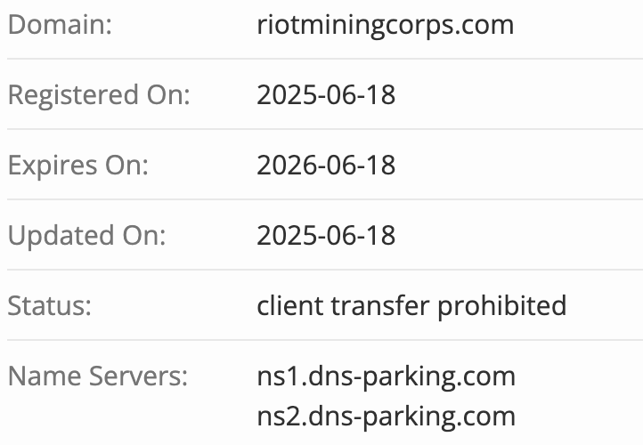
Task: Click the Expires On: label
Action: (x=78, y=166)
